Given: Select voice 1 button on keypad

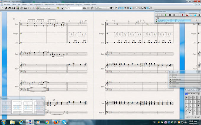Looking at the screenshot, I should [x=187, y=117].
